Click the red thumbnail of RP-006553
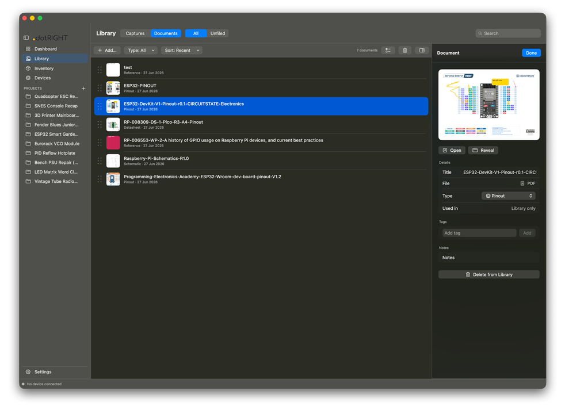 (113, 143)
